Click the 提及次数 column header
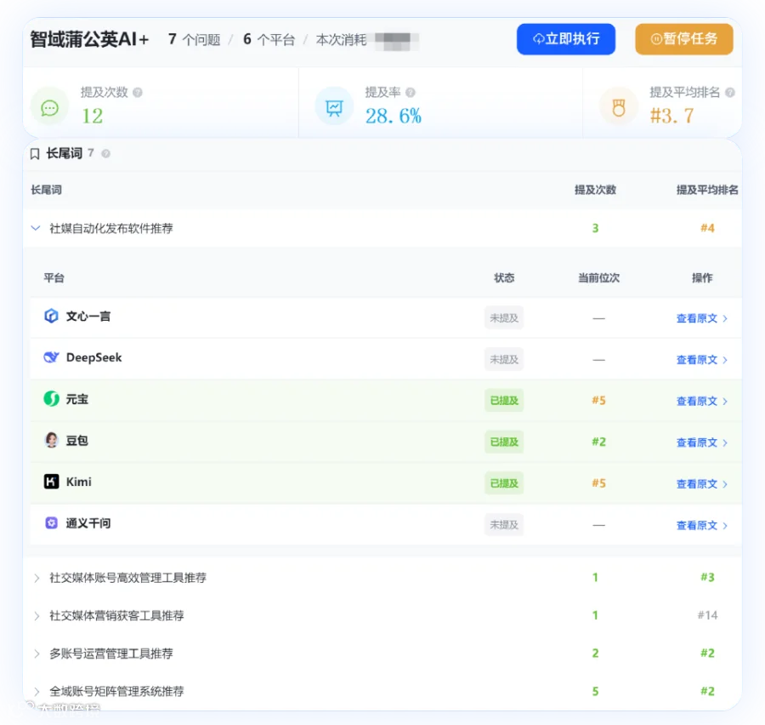 click(x=595, y=190)
